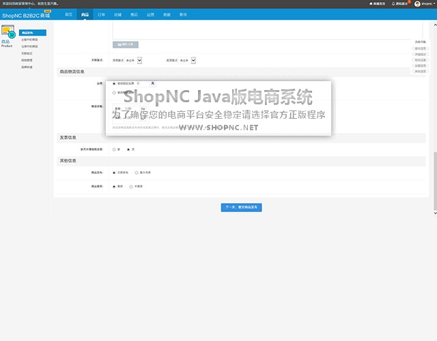Open the 商品 product module icon in sidebar
The image size is (437, 341).
(8, 31)
